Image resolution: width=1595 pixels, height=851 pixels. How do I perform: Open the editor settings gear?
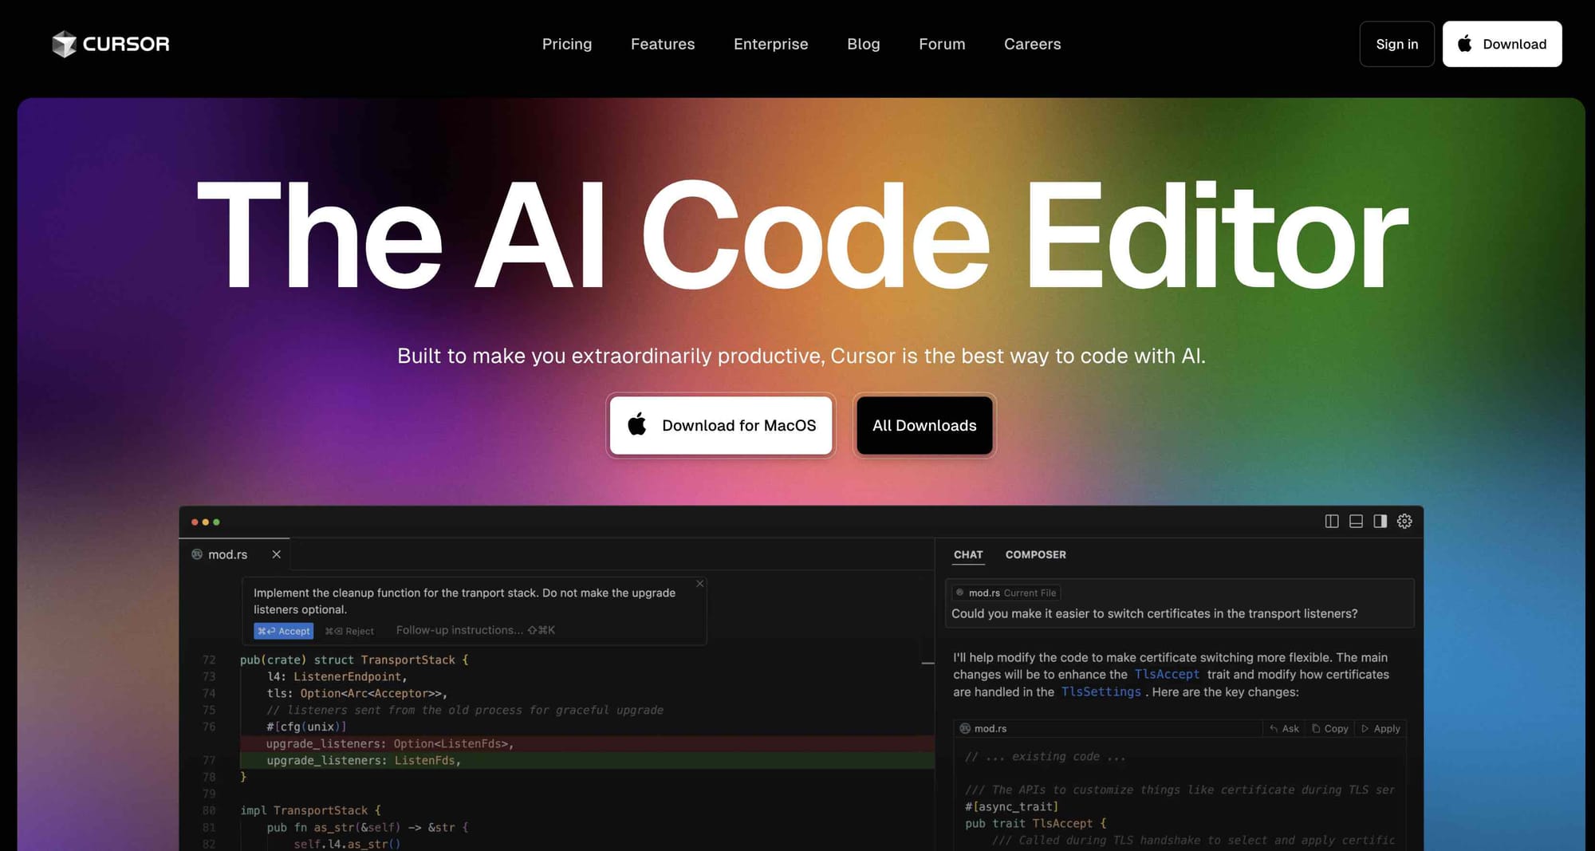1404,521
